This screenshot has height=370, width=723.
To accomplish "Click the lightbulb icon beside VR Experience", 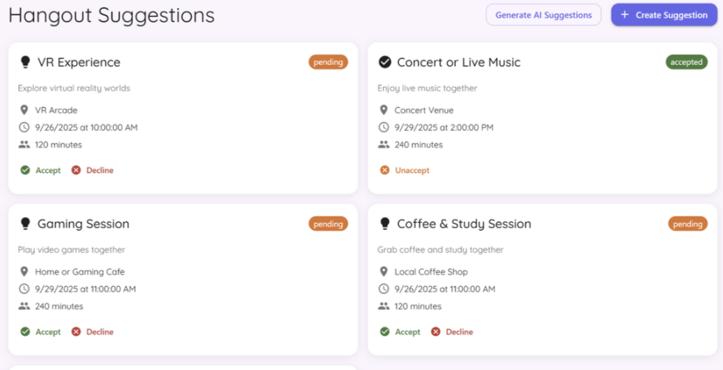I will [26, 62].
